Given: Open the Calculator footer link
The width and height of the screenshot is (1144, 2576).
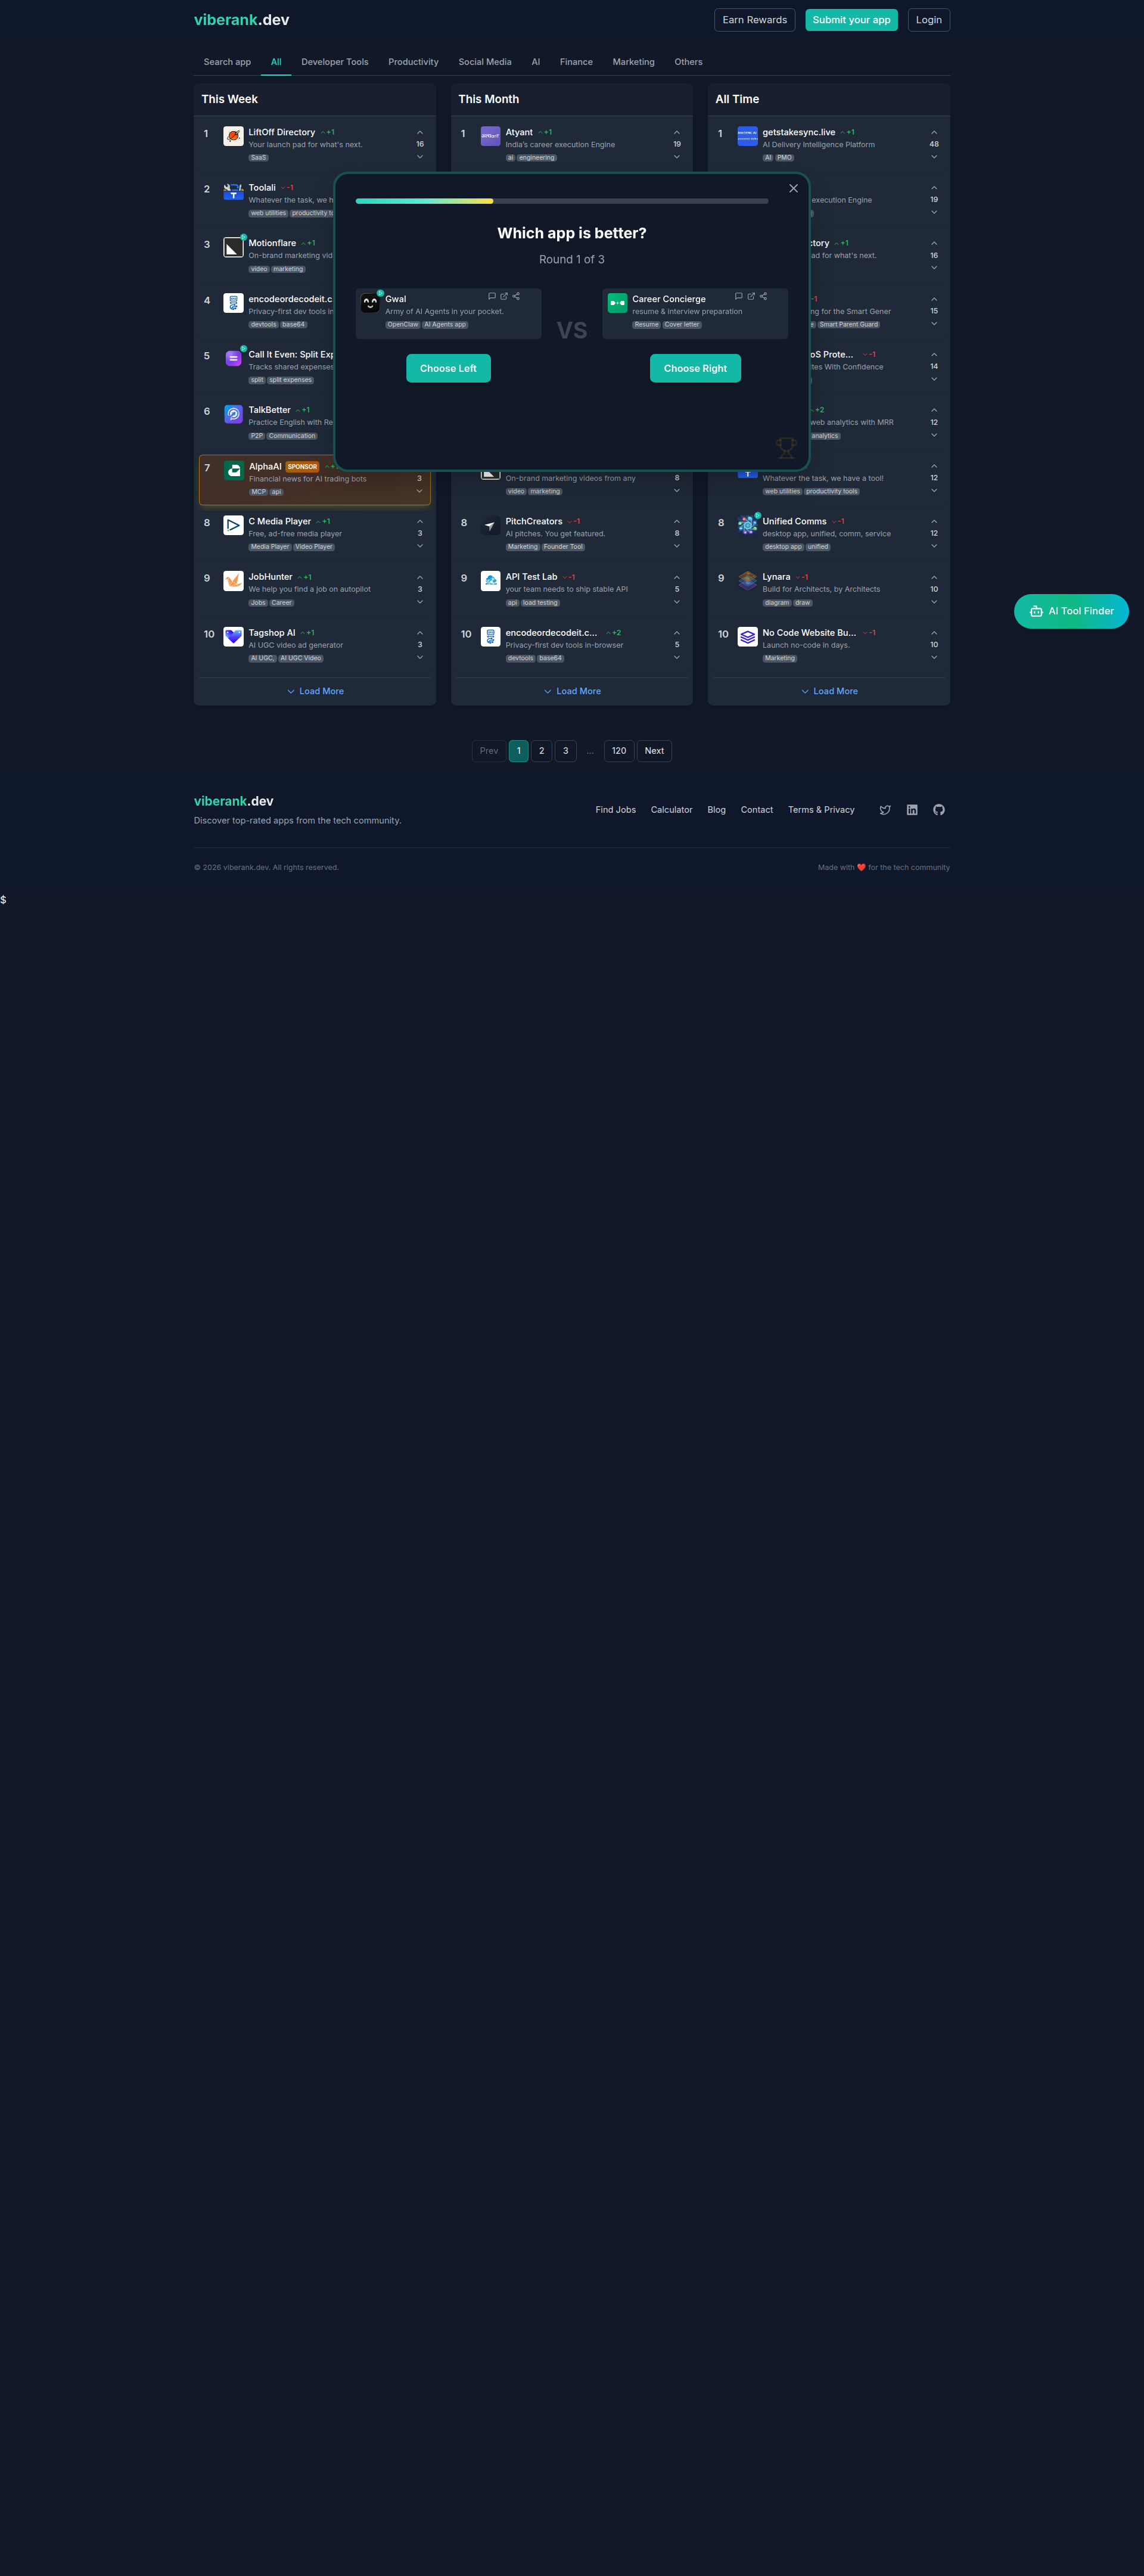Looking at the screenshot, I should point(671,810).
